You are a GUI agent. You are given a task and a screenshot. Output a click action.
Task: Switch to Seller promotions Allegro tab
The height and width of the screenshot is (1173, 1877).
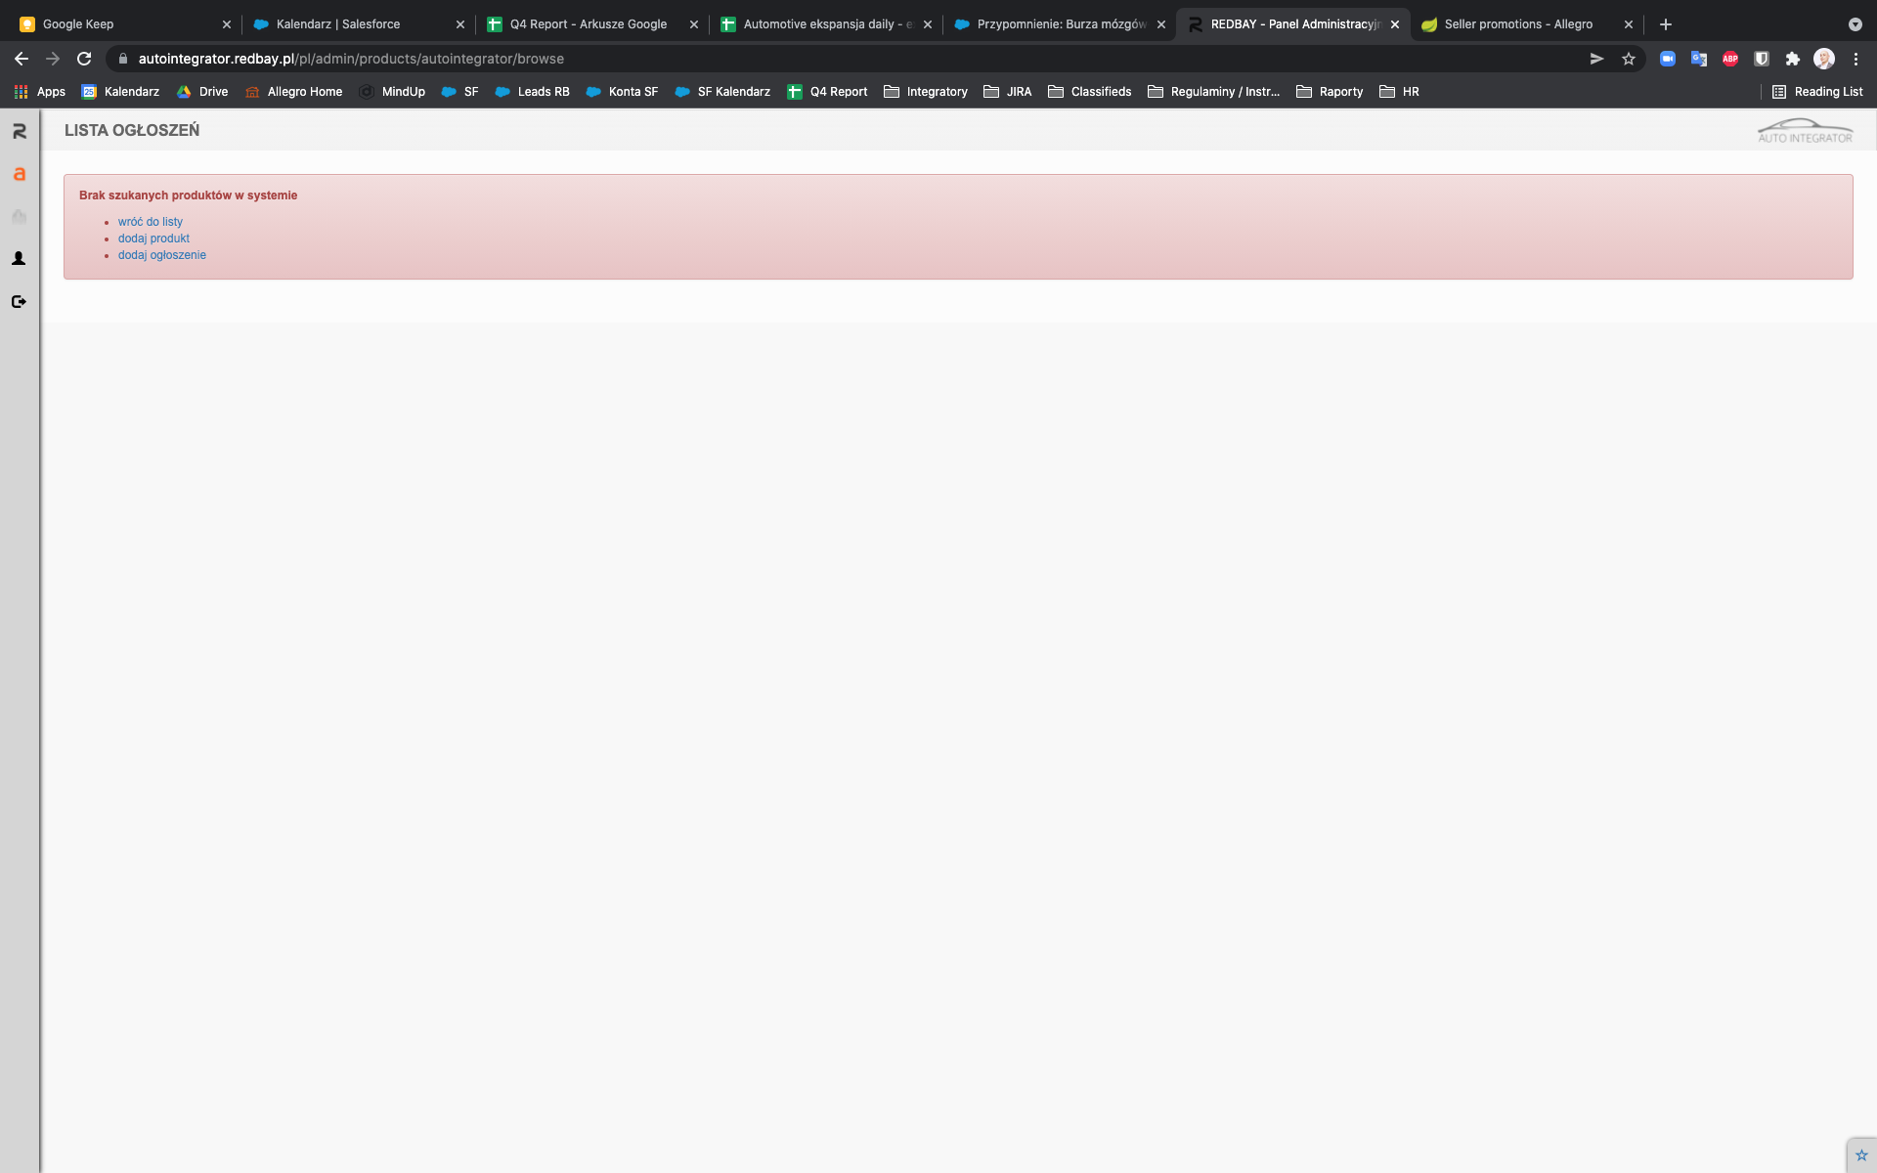[1517, 24]
